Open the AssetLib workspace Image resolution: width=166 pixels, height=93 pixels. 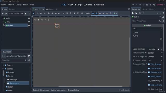tap(99, 5)
